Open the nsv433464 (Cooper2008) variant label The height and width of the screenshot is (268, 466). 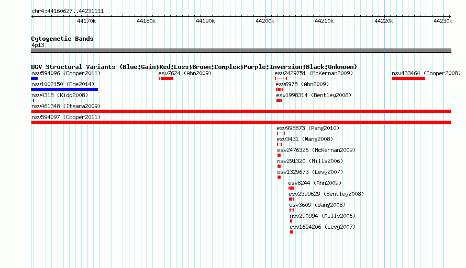tap(426, 73)
